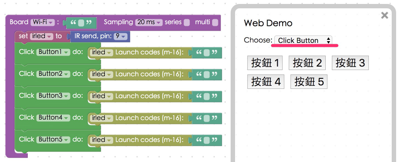Open irled dropdown in Button2 row

tap(102, 74)
